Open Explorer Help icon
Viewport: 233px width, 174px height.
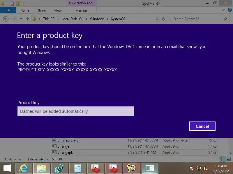pyautogui.click(x=230, y=10)
